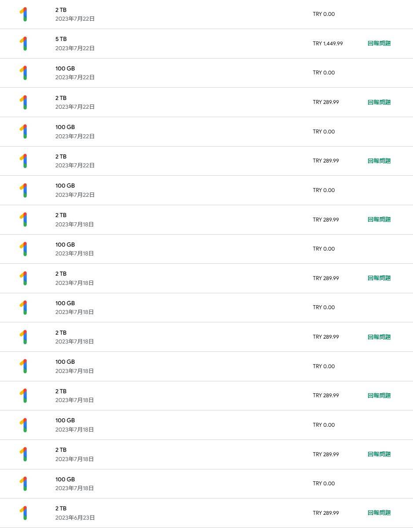Click the icon of the last July 18 2 TB purchase
The height and width of the screenshot is (528, 413).
(24, 454)
